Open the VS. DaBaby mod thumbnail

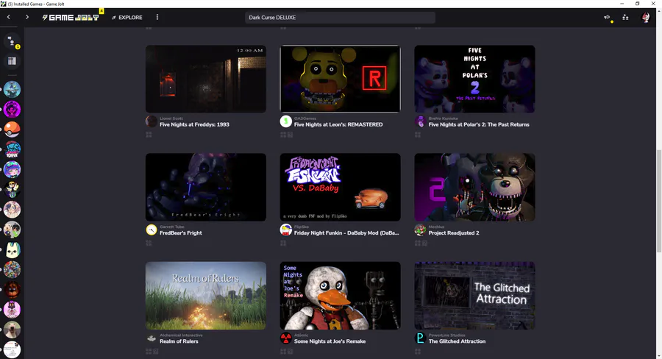[340, 187]
